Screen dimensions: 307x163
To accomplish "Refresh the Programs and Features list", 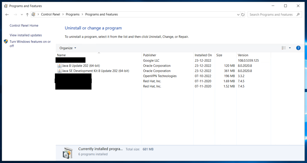I will tap(243, 14).
